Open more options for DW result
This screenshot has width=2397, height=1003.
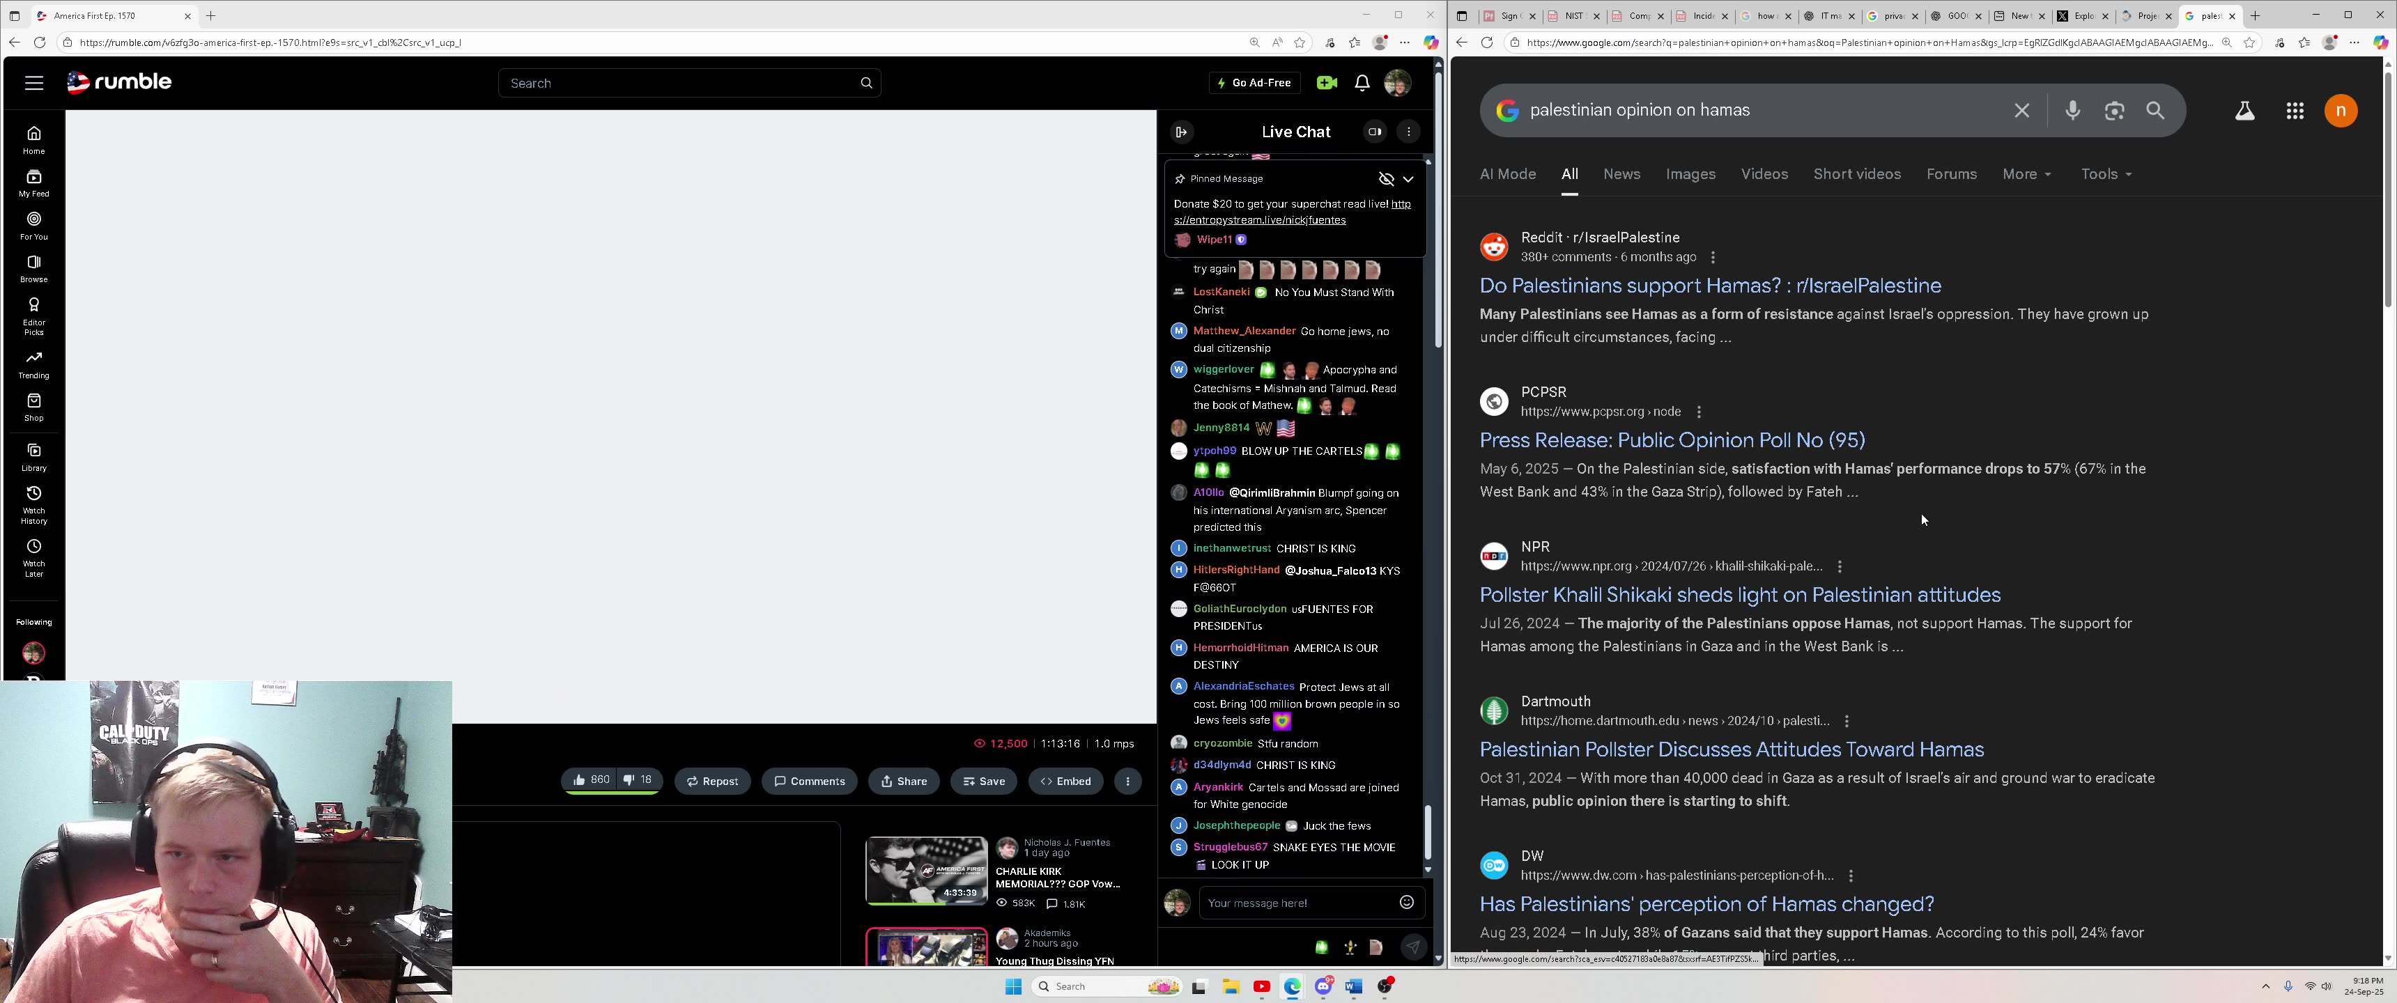click(x=1851, y=876)
